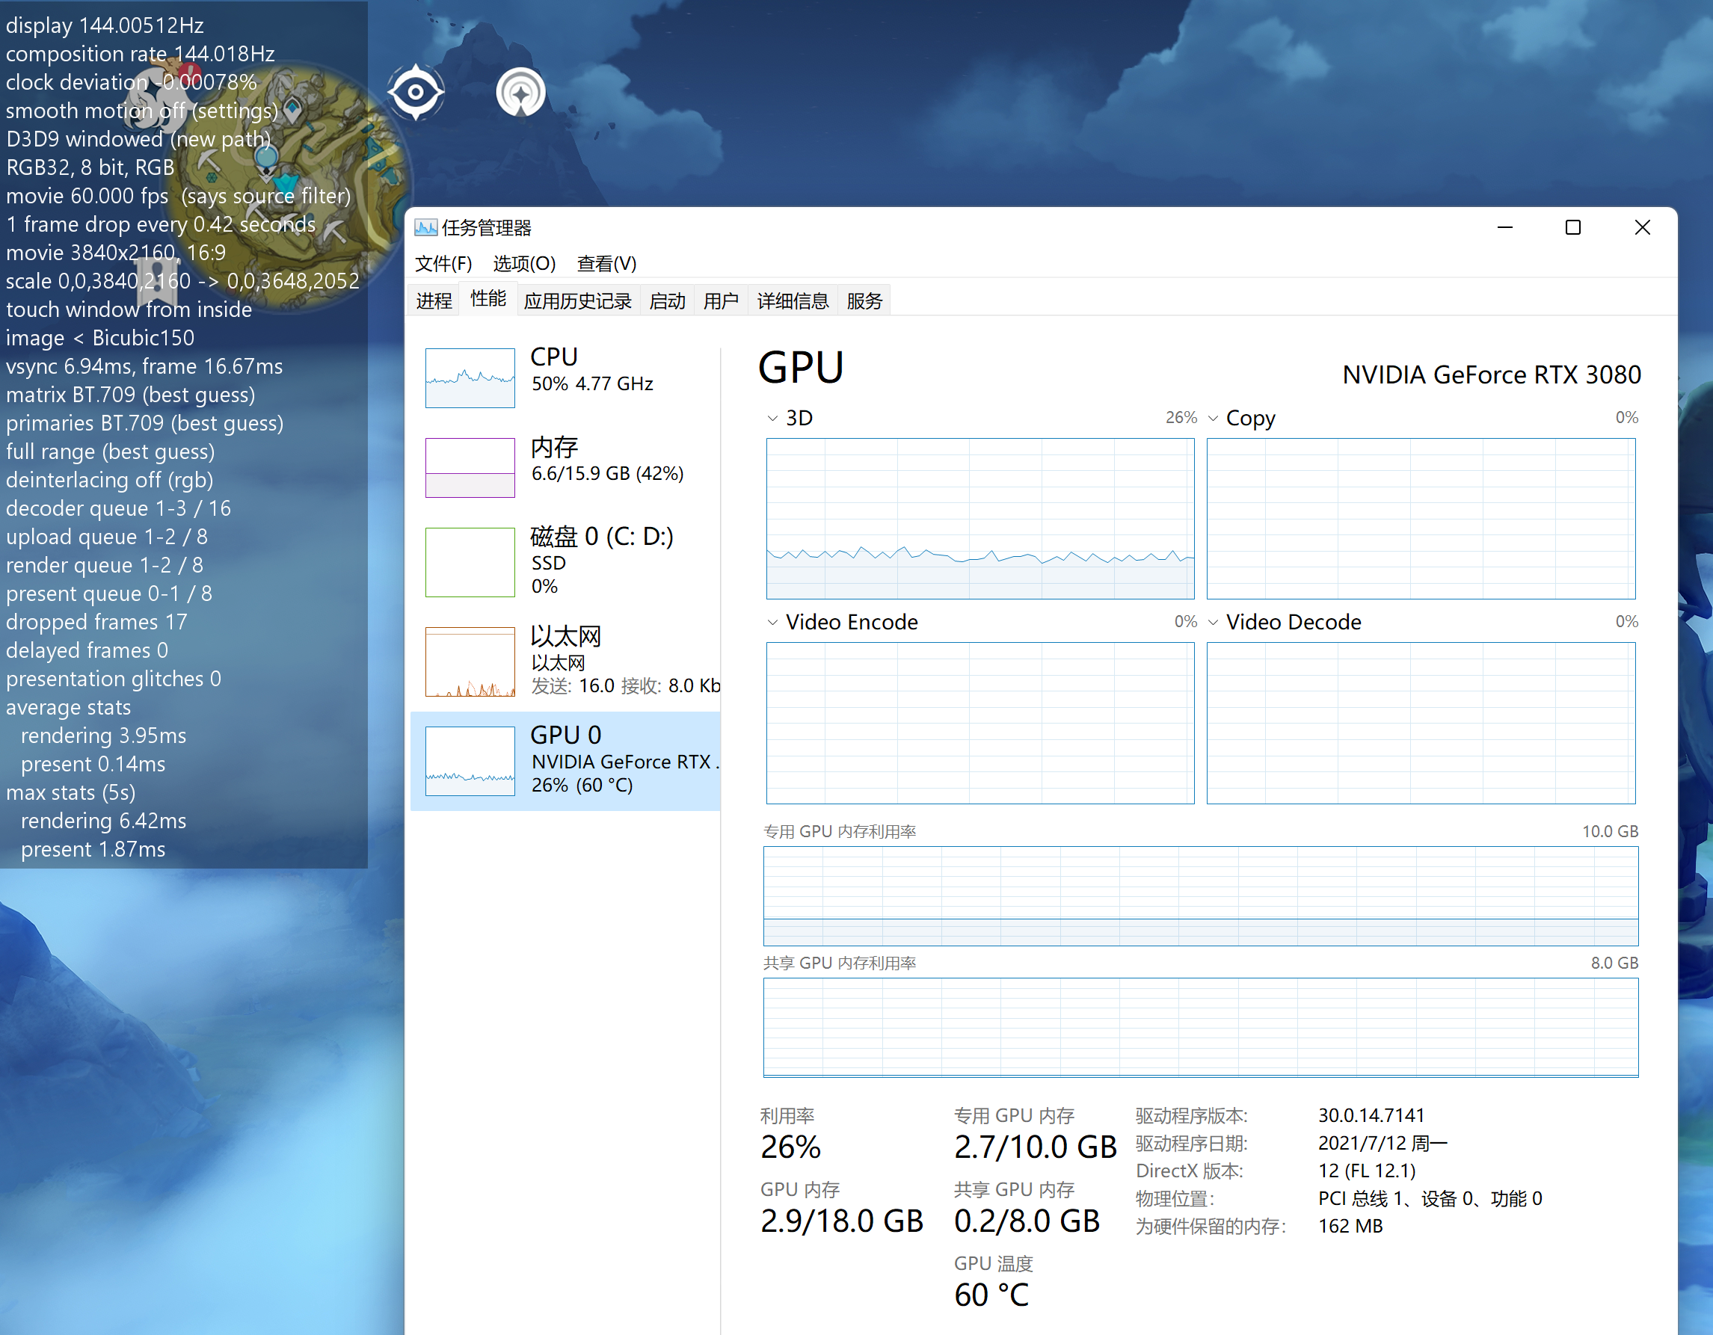
Task: Click DirectX version 12 (FL 12.1)
Action: (x=1367, y=1171)
